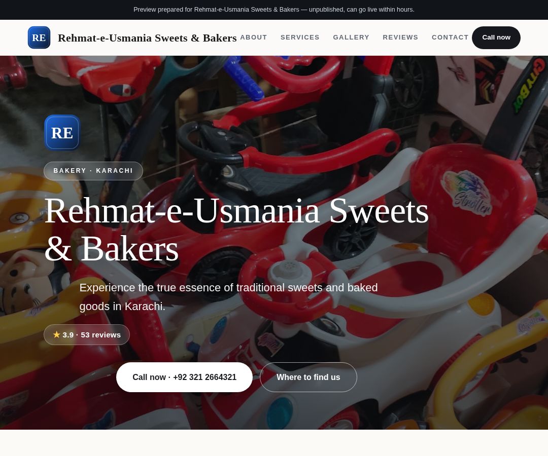Screen dimensions: 548x456
Task: Click the hero heading Rehmat-e-Usmania Sweets & Bakers
Action: pos(236,229)
